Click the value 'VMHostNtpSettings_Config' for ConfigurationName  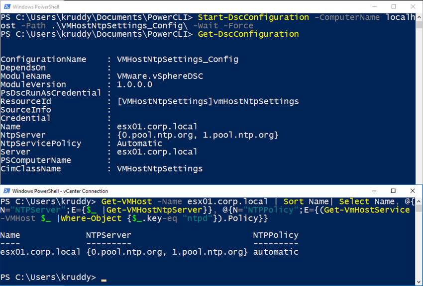tap(178, 59)
